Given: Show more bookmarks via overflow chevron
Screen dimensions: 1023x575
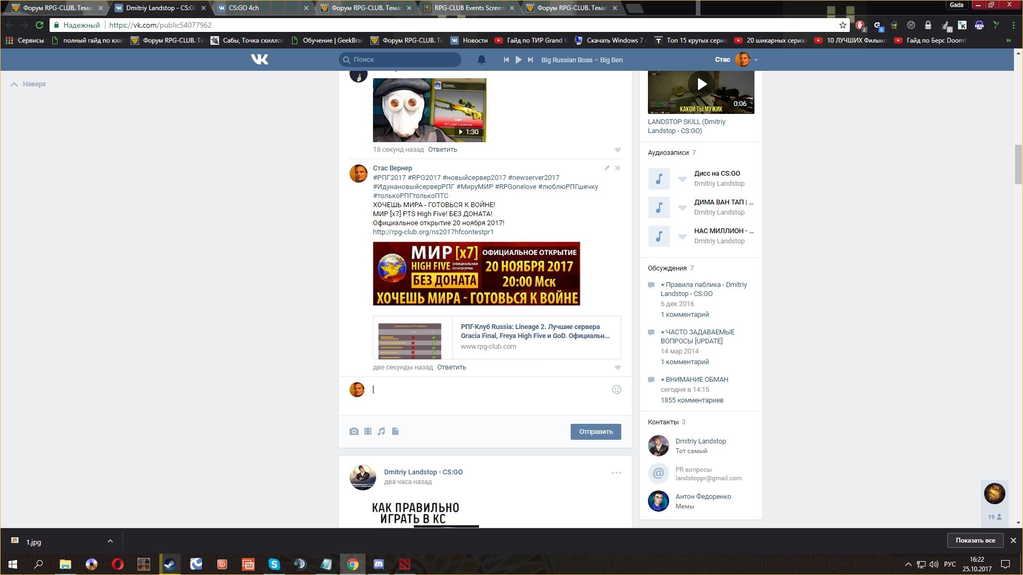Looking at the screenshot, I should pyautogui.click(x=1008, y=40).
